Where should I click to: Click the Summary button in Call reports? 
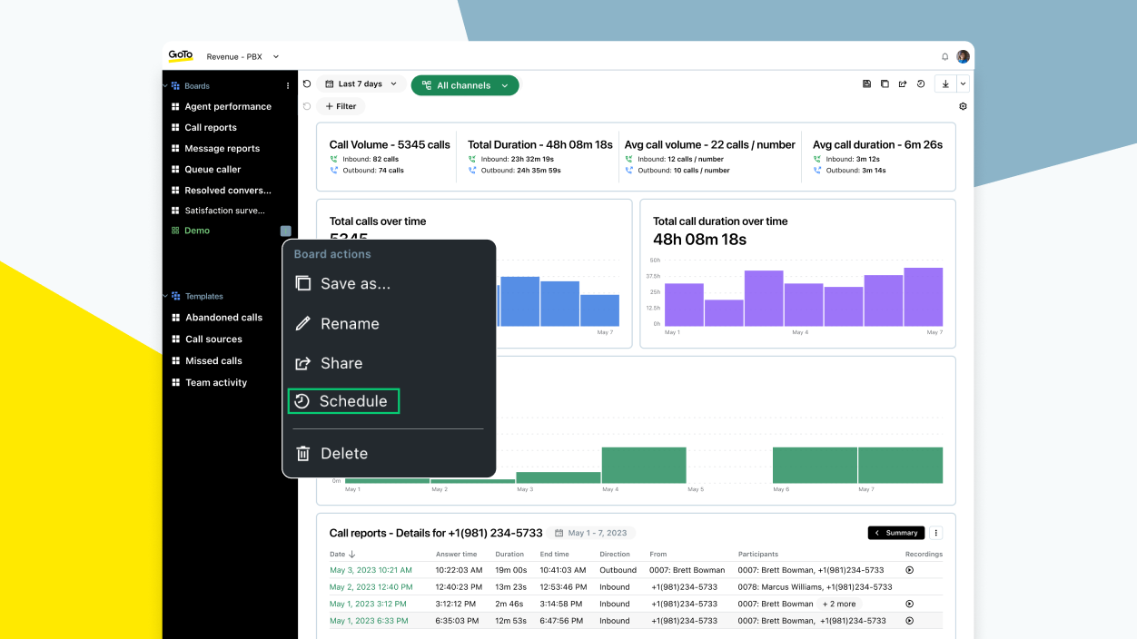pos(896,533)
